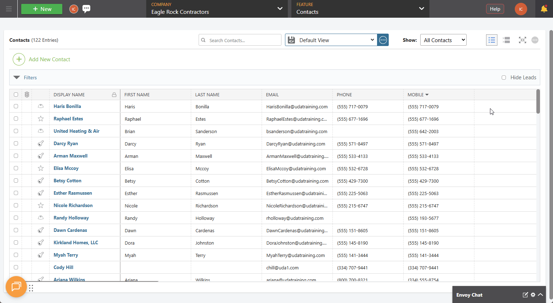Click the star icon for Nicole Richardson
Image resolution: width=553 pixels, height=303 pixels.
coord(41,205)
